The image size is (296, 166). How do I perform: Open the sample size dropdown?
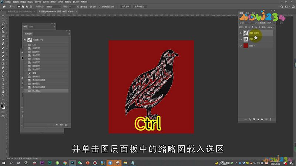tap(53, 7)
